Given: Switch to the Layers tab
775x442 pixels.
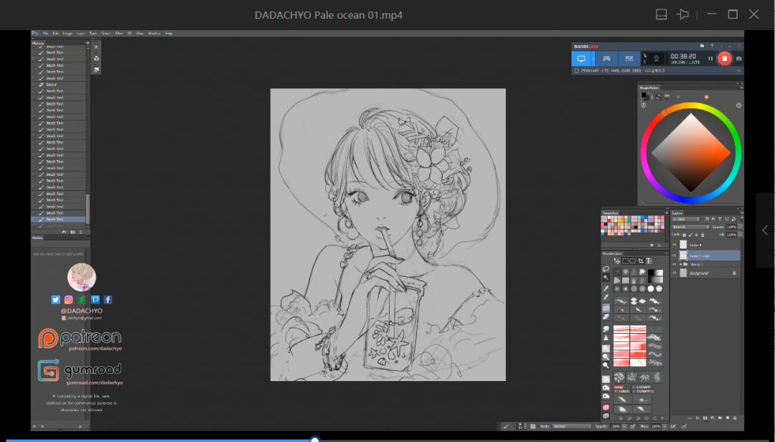Looking at the screenshot, I should [x=677, y=213].
